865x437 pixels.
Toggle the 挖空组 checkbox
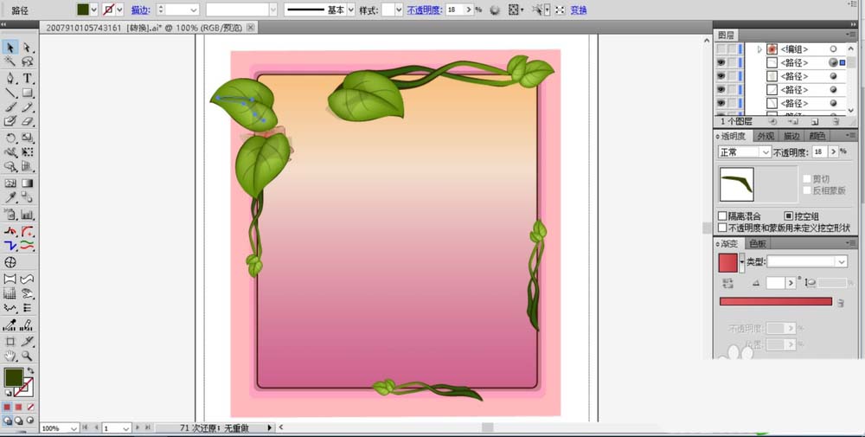(788, 216)
